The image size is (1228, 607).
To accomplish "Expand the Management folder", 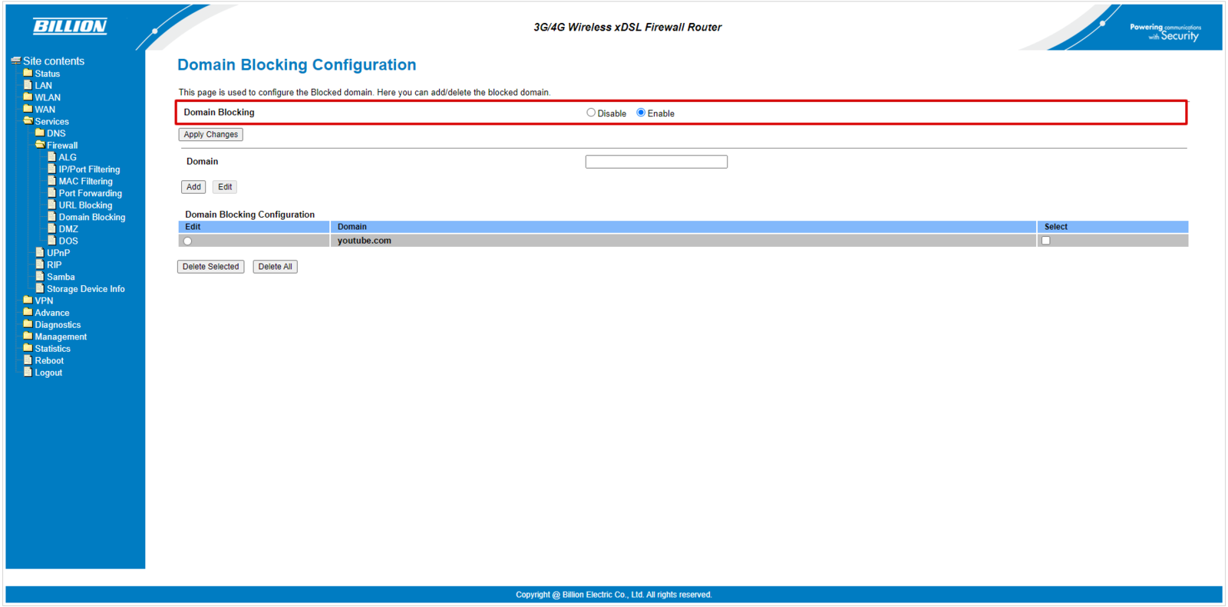I will coord(28,336).
